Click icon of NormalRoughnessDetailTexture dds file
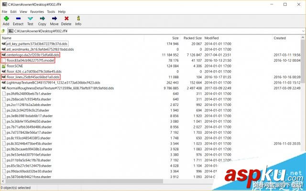Viewport: 306px width, 191px height. point(4,88)
